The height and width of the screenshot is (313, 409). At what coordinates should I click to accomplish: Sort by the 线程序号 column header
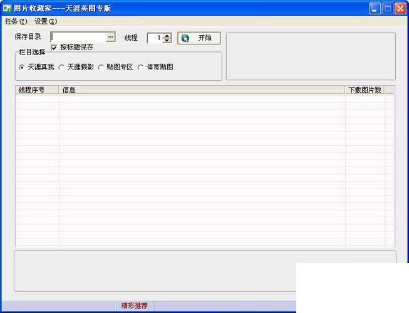[38, 90]
